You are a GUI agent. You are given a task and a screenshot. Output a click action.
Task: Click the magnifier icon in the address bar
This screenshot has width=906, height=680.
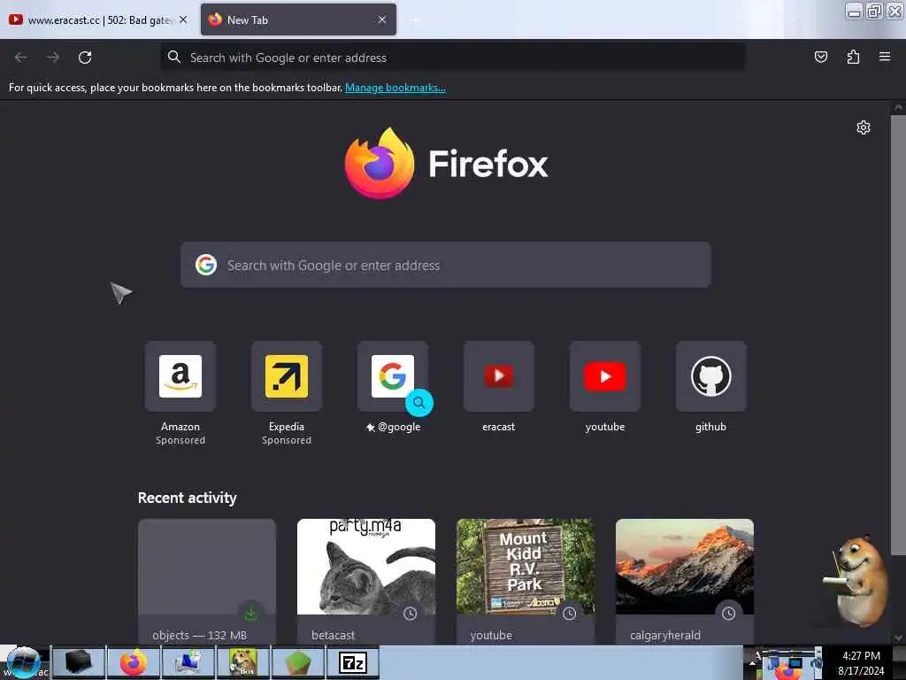coord(174,57)
